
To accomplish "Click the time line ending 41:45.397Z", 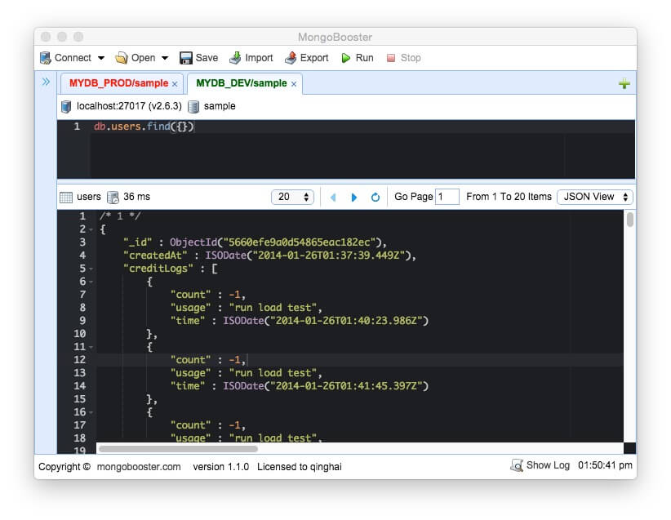I will [x=300, y=386].
